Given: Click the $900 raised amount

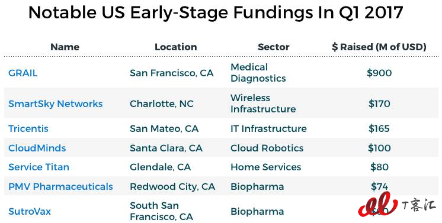Looking at the screenshot, I should 379,73.
